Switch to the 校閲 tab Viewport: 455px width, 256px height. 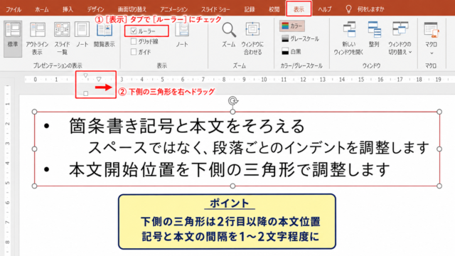pos(274,9)
